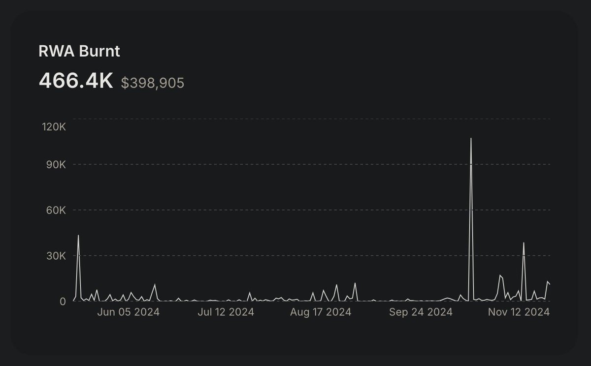Inspect the tallest spike near 110K

[x=471, y=139]
